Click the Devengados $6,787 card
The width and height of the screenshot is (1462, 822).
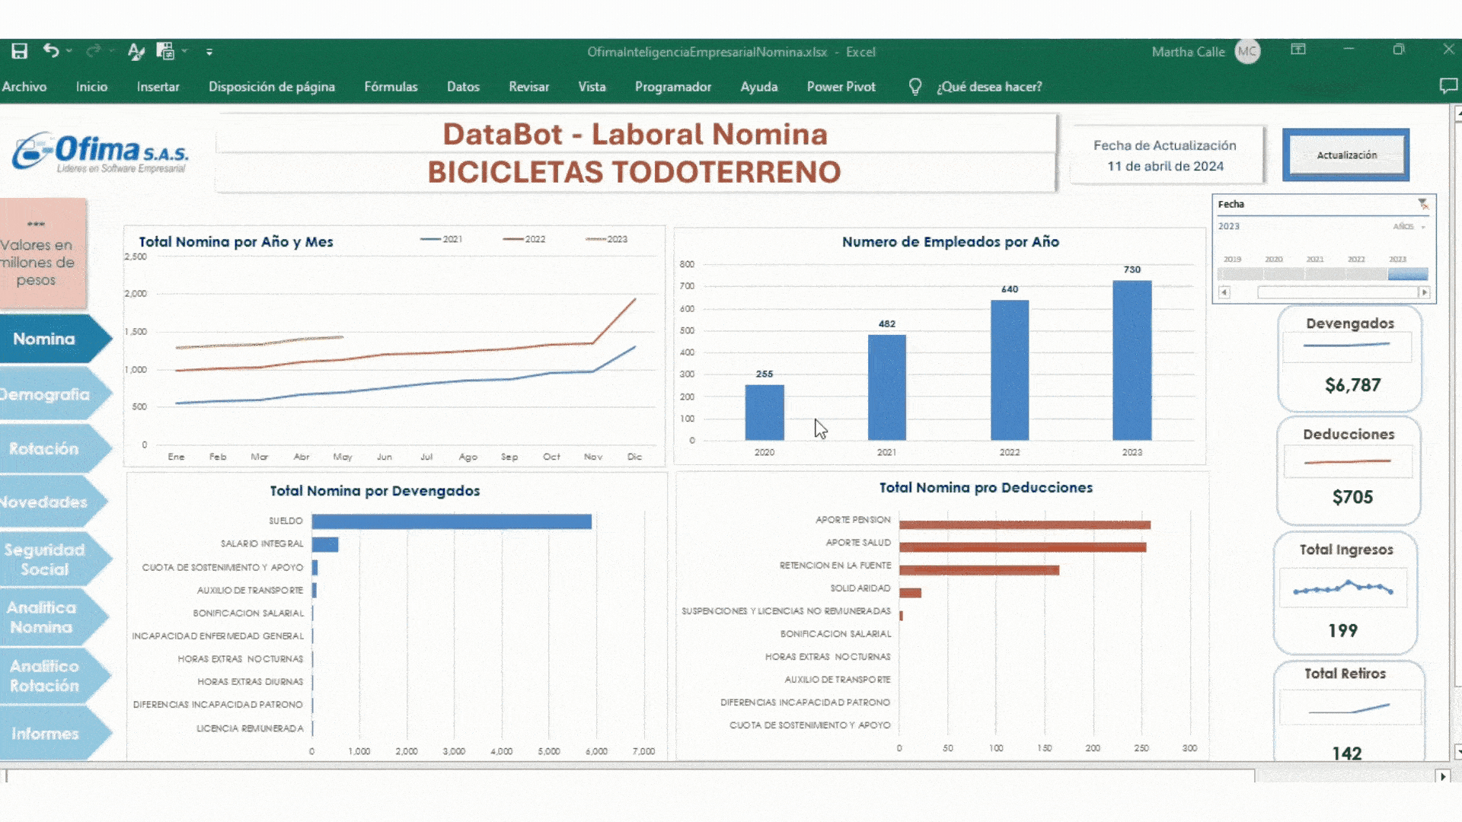tap(1349, 358)
